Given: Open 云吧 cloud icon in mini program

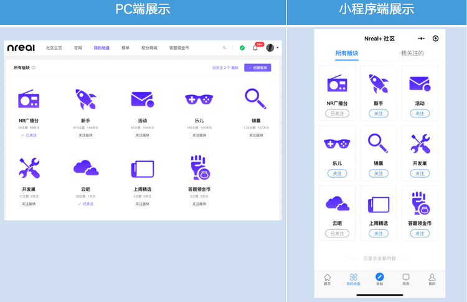Looking at the screenshot, I should tap(337, 203).
